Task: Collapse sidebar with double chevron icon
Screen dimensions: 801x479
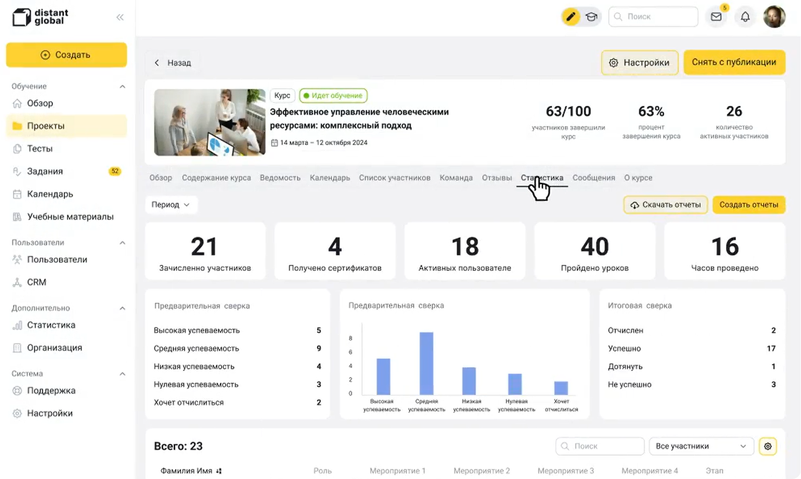Action: tap(120, 17)
